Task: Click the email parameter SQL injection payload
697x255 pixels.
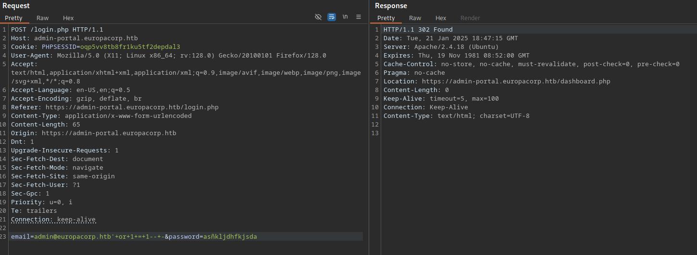Action: coord(100,236)
